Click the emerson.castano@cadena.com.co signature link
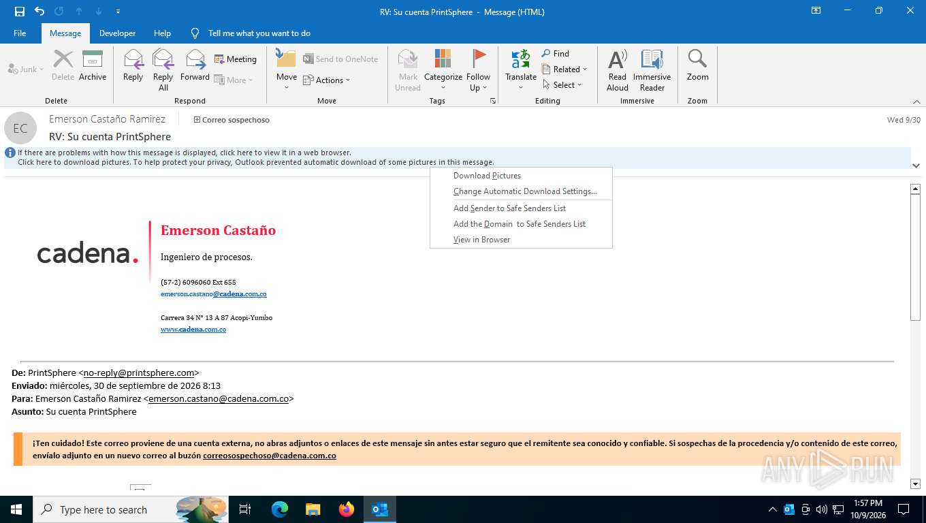This screenshot has height=523, width=926. (214, 294)
